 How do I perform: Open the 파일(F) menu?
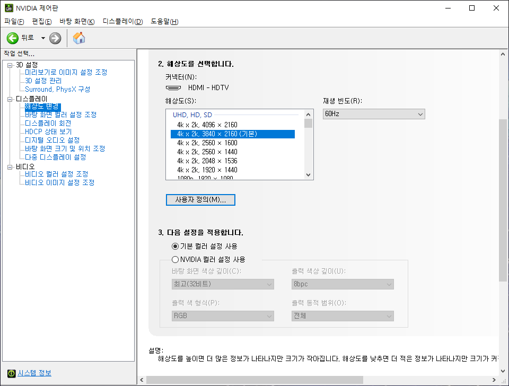coord(14,21)
